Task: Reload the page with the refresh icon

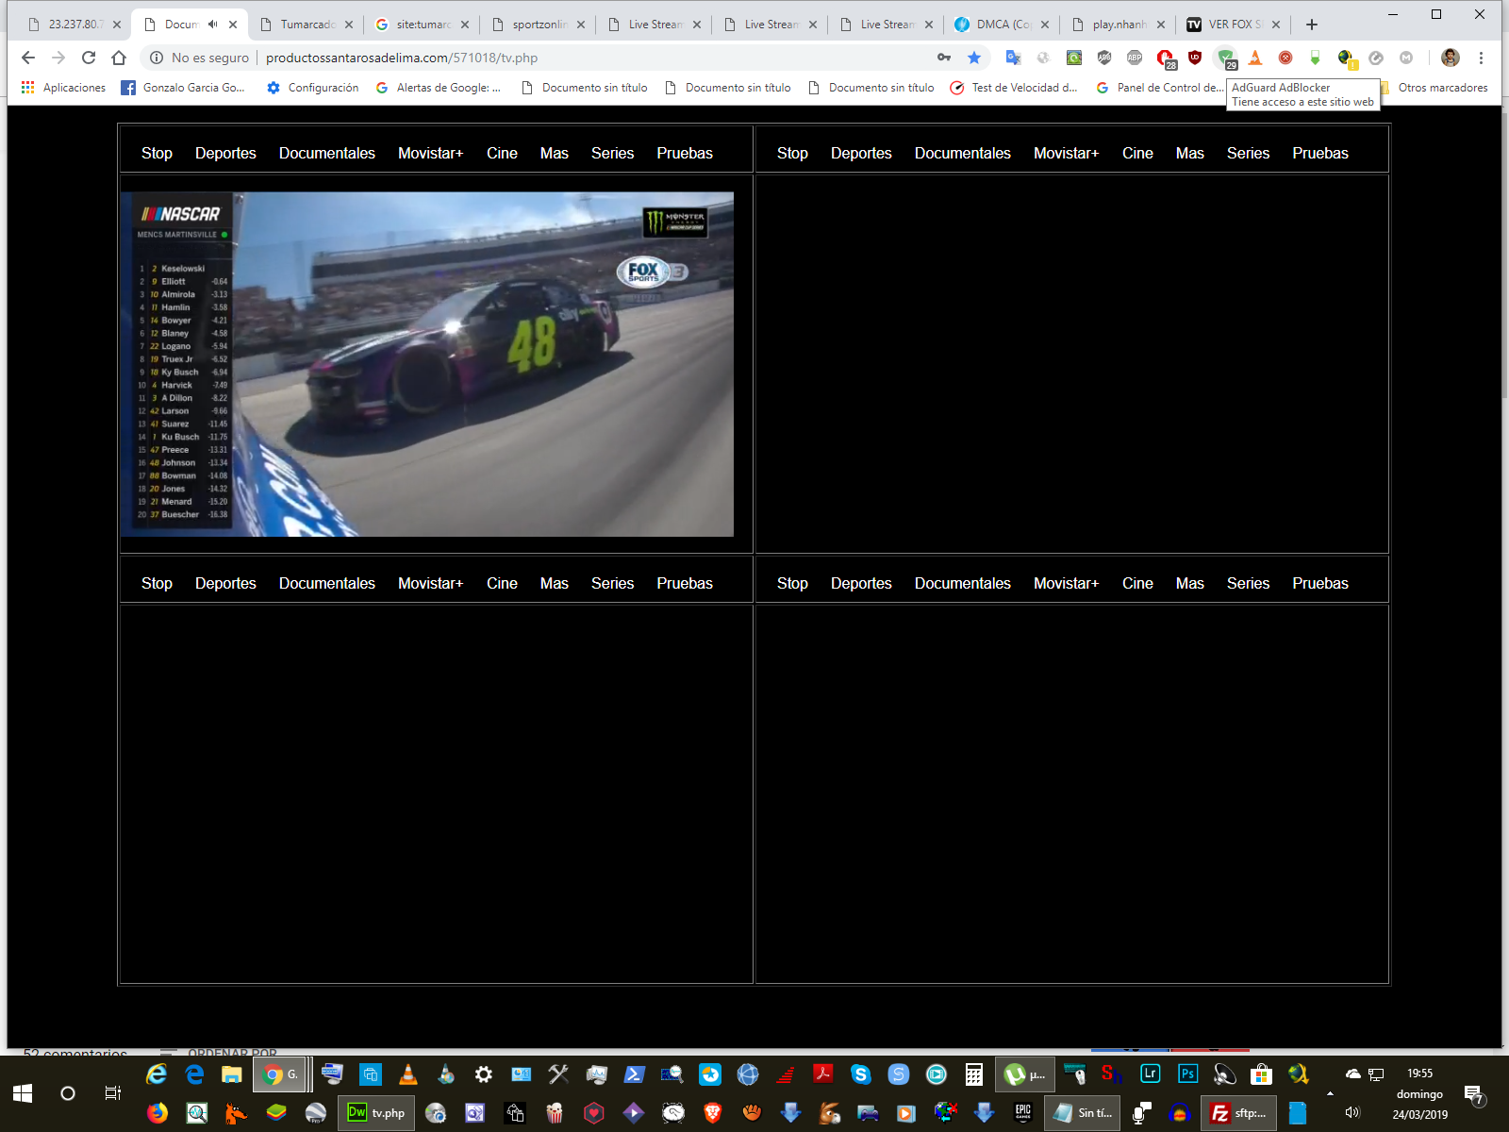Action: [x=89, y=58]
